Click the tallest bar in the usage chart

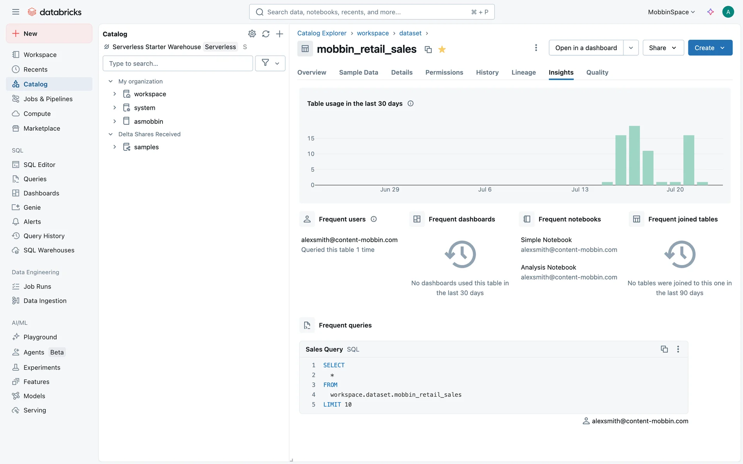click(x=634, y=155)
